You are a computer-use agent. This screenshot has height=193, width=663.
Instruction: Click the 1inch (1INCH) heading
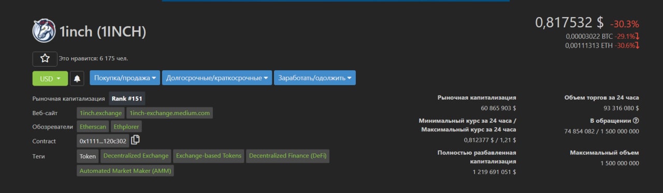coord(103,31)
